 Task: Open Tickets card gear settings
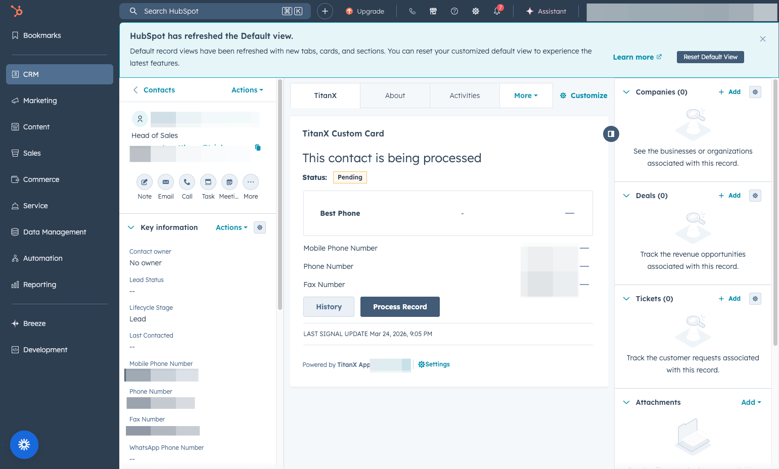(755, 299)
